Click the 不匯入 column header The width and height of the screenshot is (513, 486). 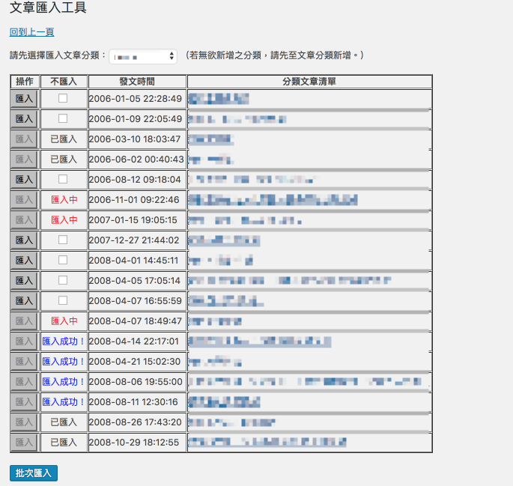click(64, 82)
